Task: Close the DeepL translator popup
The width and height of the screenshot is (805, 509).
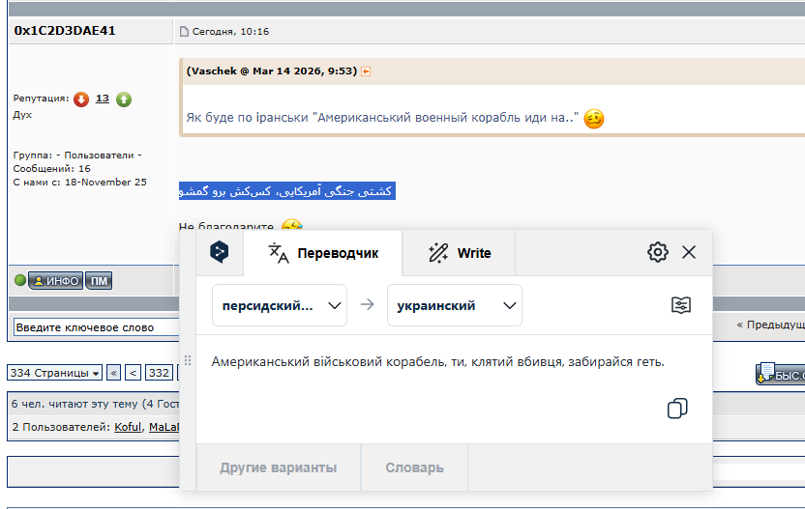Action: (689, 253)
